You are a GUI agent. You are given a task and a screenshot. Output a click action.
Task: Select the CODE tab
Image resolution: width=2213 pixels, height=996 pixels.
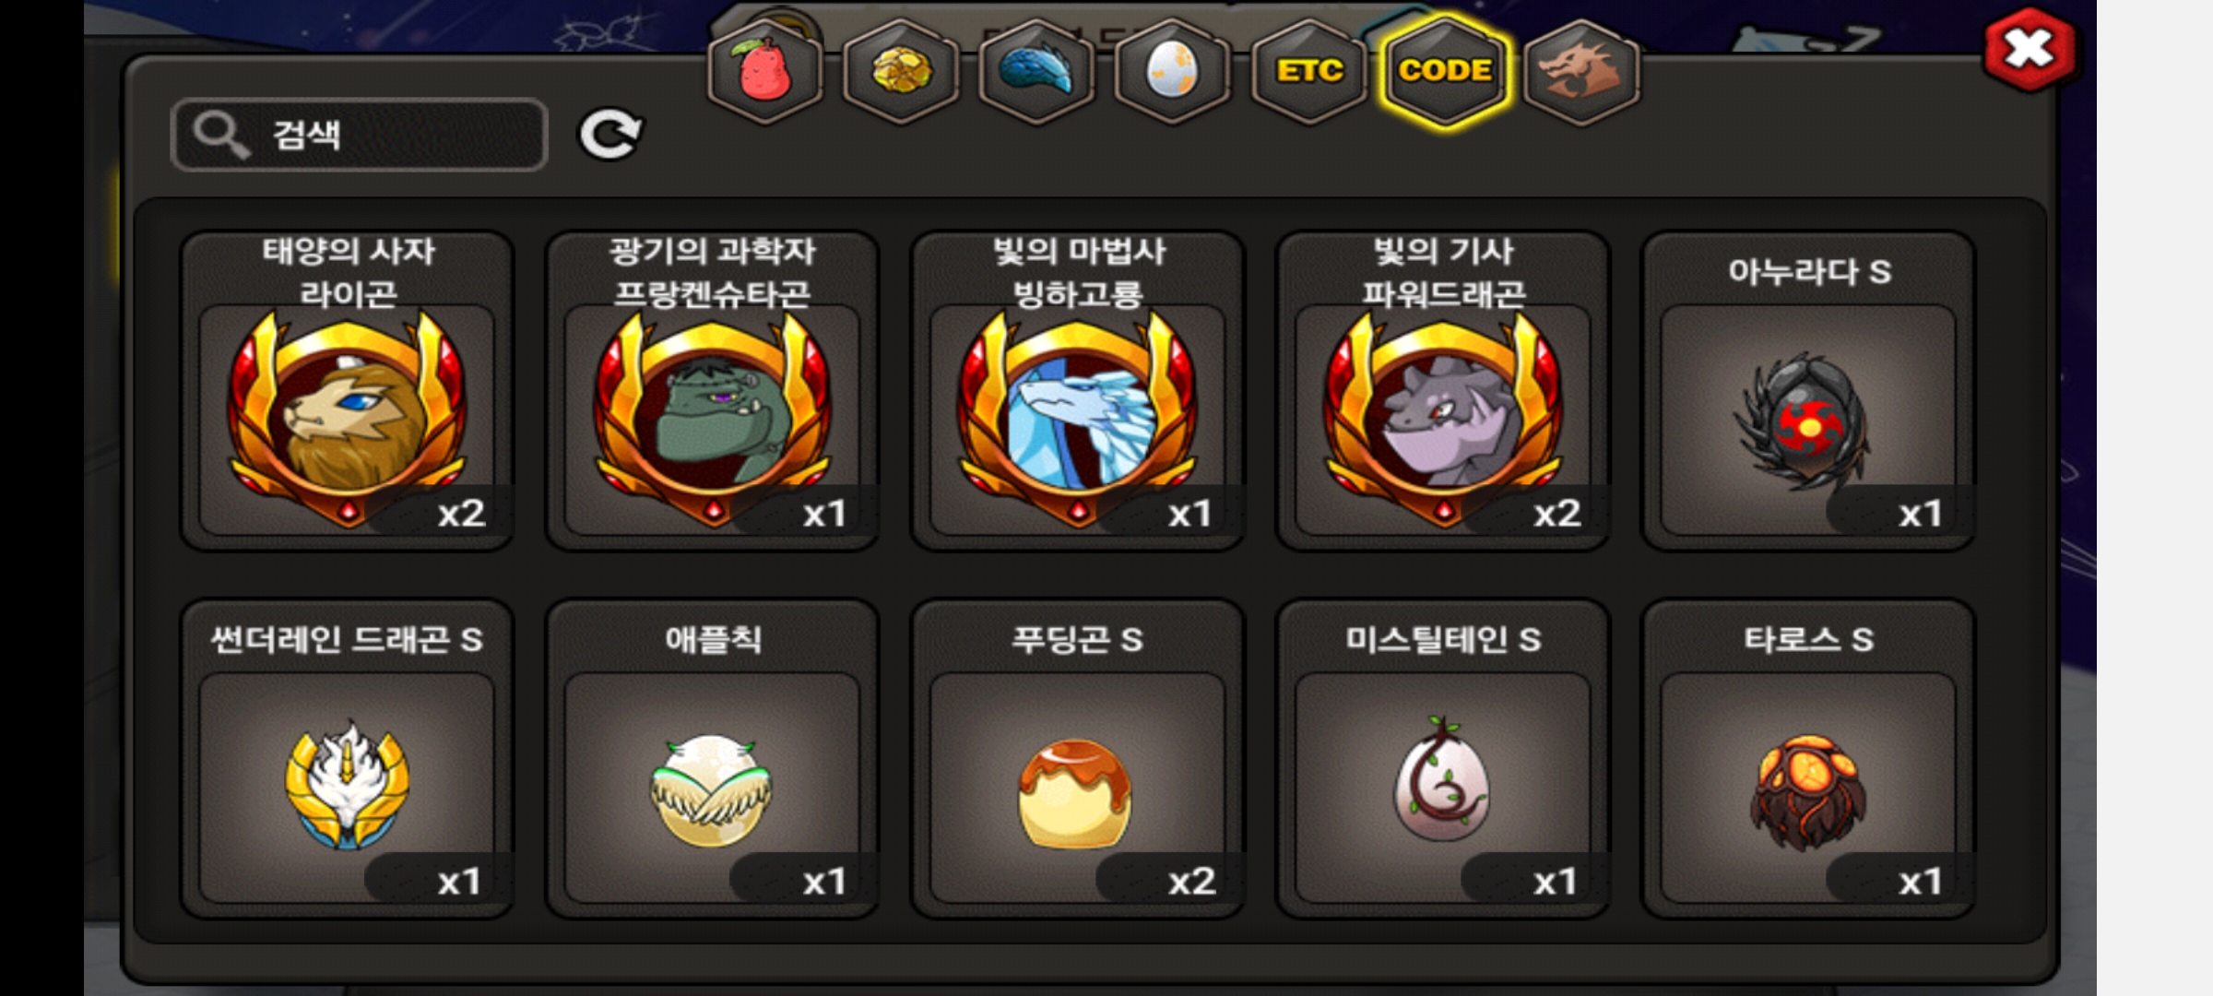[x=1445, y=70]
